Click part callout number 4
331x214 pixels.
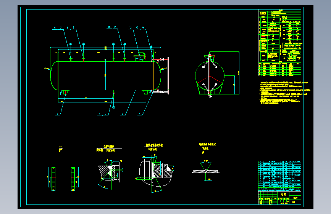pos(100,114)
